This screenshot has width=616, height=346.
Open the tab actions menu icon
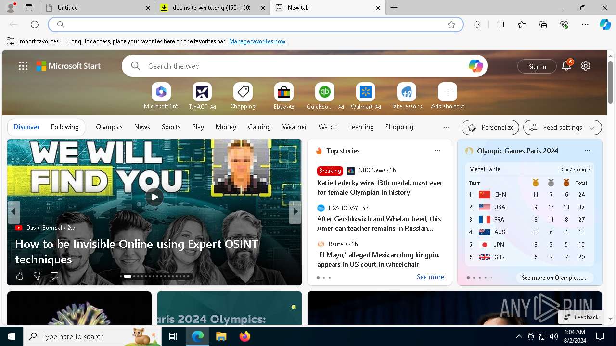tap(29, 8)
